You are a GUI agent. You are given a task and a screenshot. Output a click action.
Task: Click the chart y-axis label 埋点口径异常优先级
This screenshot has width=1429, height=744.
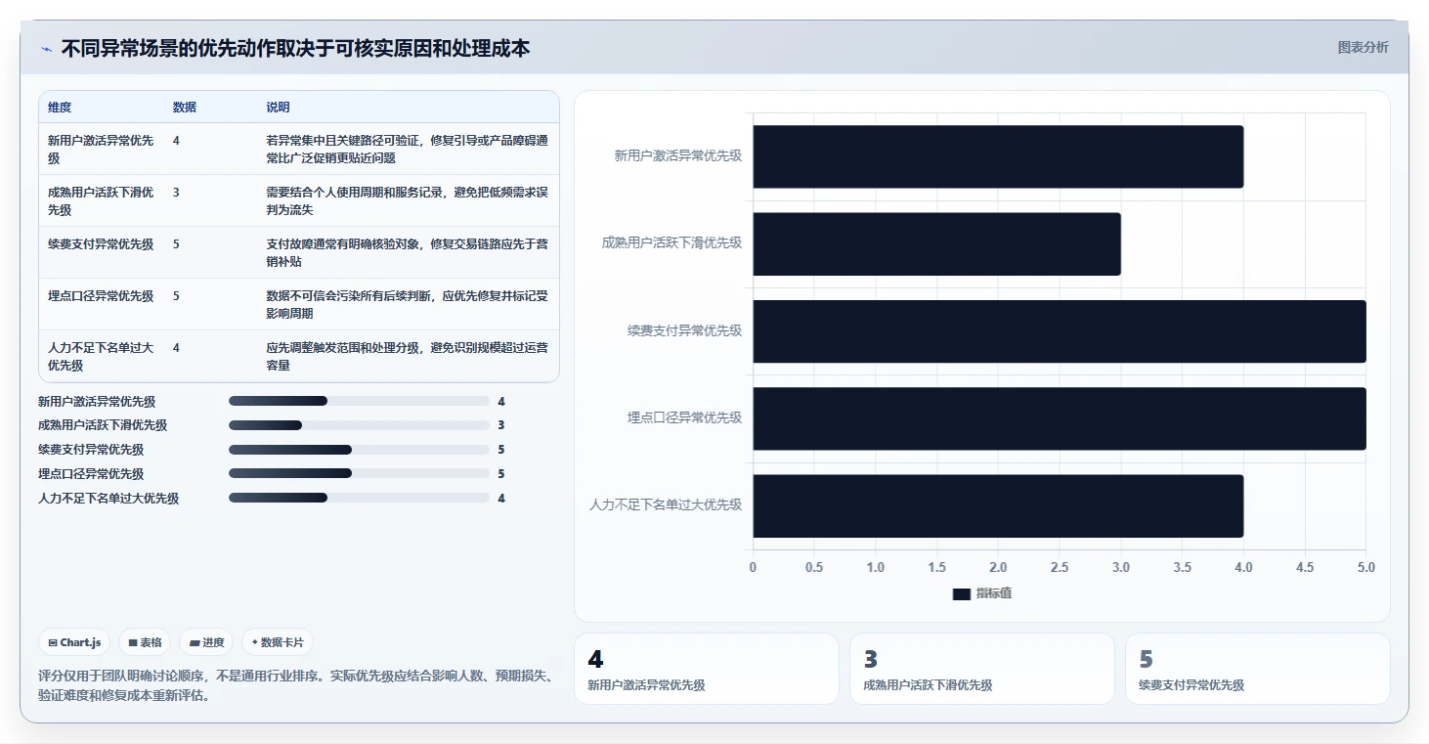(x=685, y=417)
